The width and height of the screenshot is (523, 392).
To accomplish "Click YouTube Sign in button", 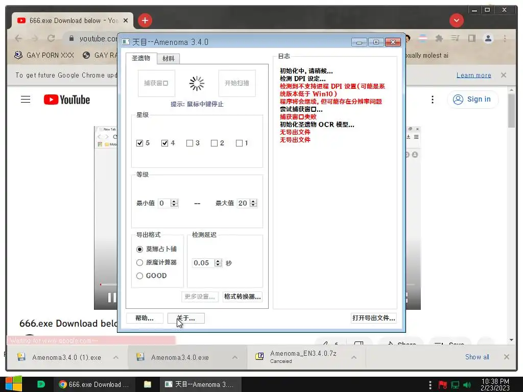I will click(x=472, y=100).
